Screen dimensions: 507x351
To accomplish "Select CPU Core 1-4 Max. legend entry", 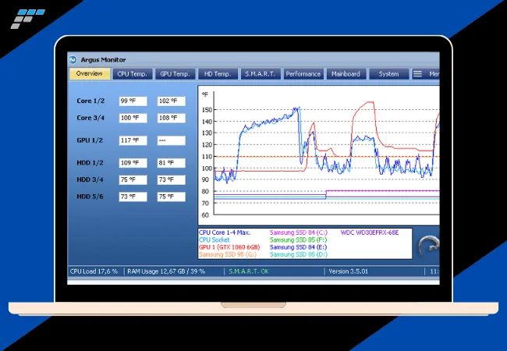I will (225, 232).
